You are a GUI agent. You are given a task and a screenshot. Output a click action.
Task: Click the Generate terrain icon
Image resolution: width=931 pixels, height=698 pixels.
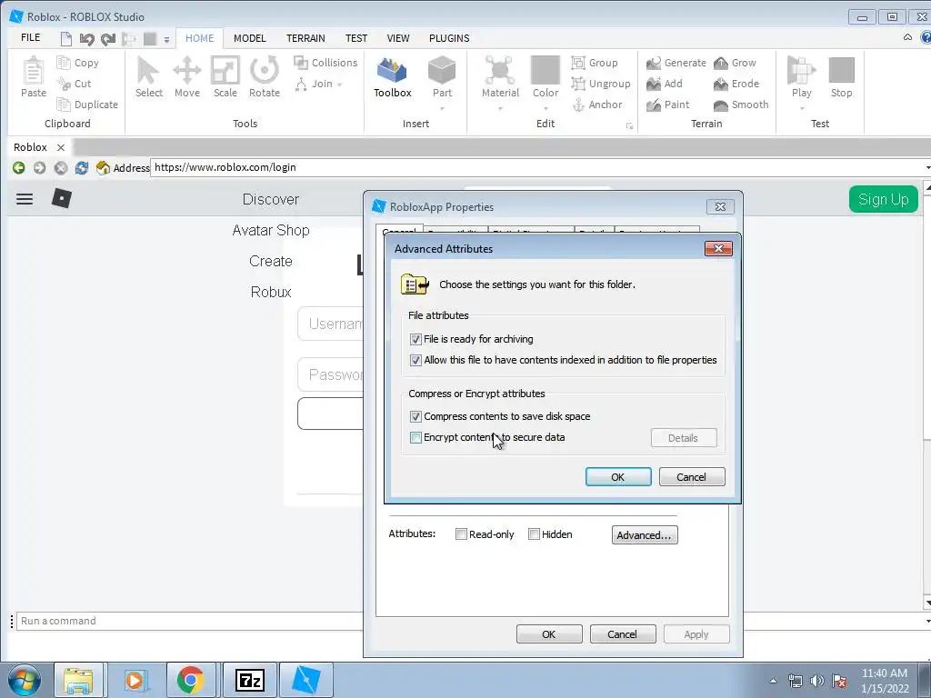click(x=654, y=63)
